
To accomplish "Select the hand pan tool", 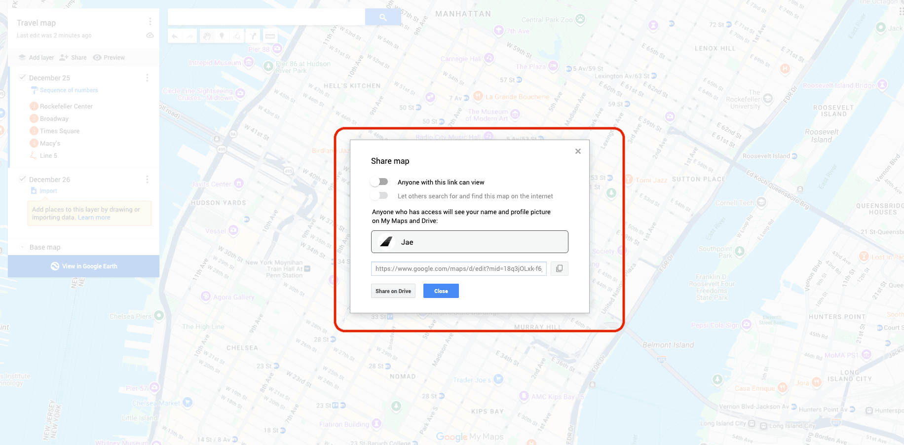I will [207, 36].
